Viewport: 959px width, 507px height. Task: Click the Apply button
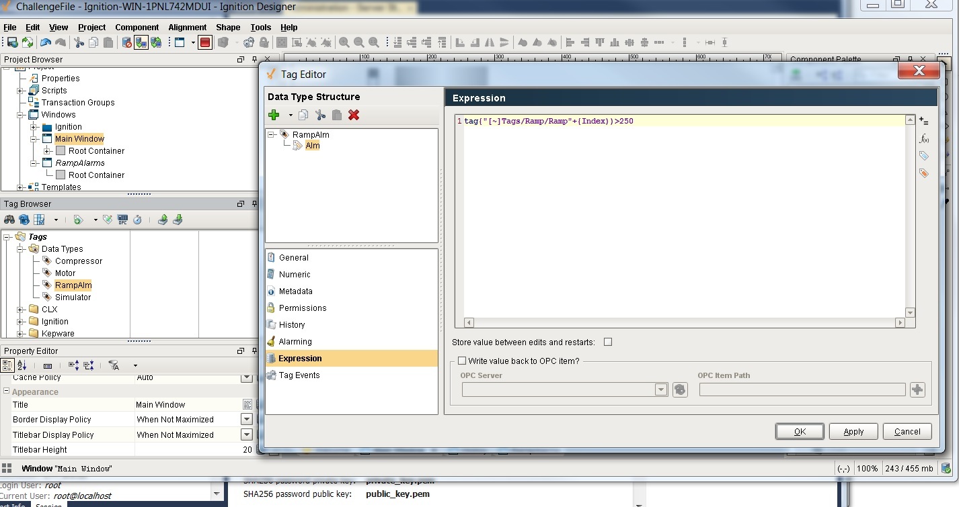[853, 431]
